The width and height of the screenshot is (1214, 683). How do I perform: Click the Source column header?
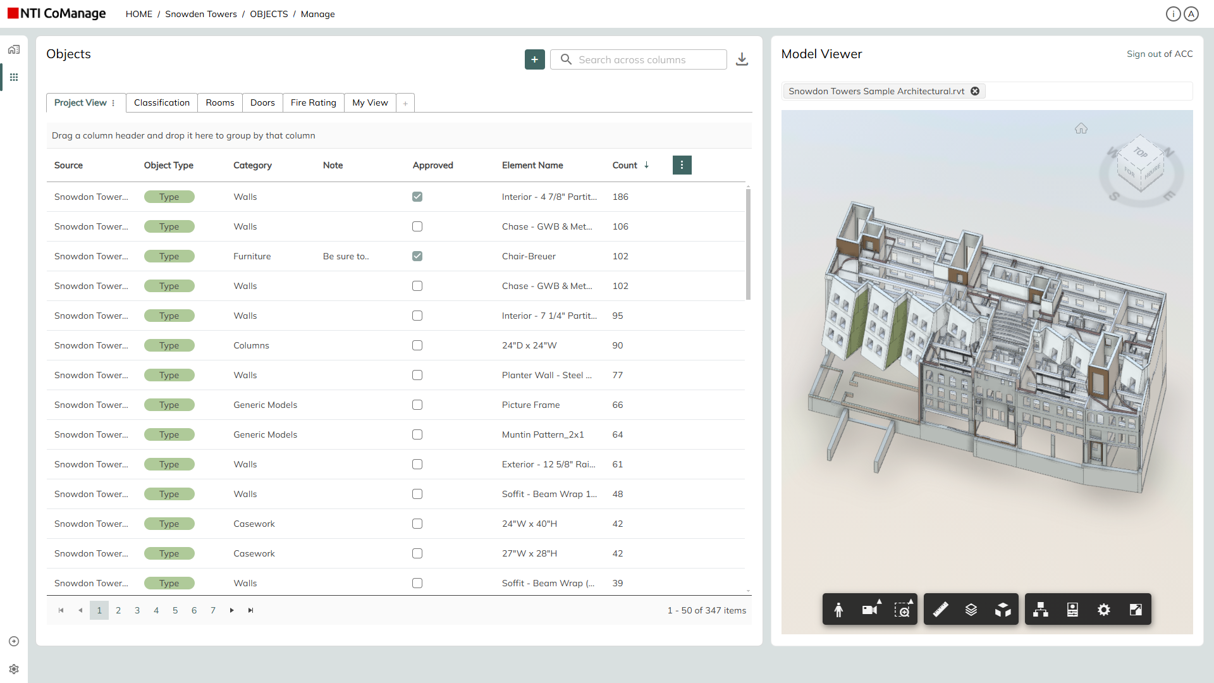[x=68, y=165]
